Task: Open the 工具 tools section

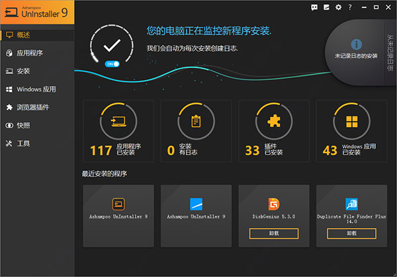Action: [x=38, y=143]
